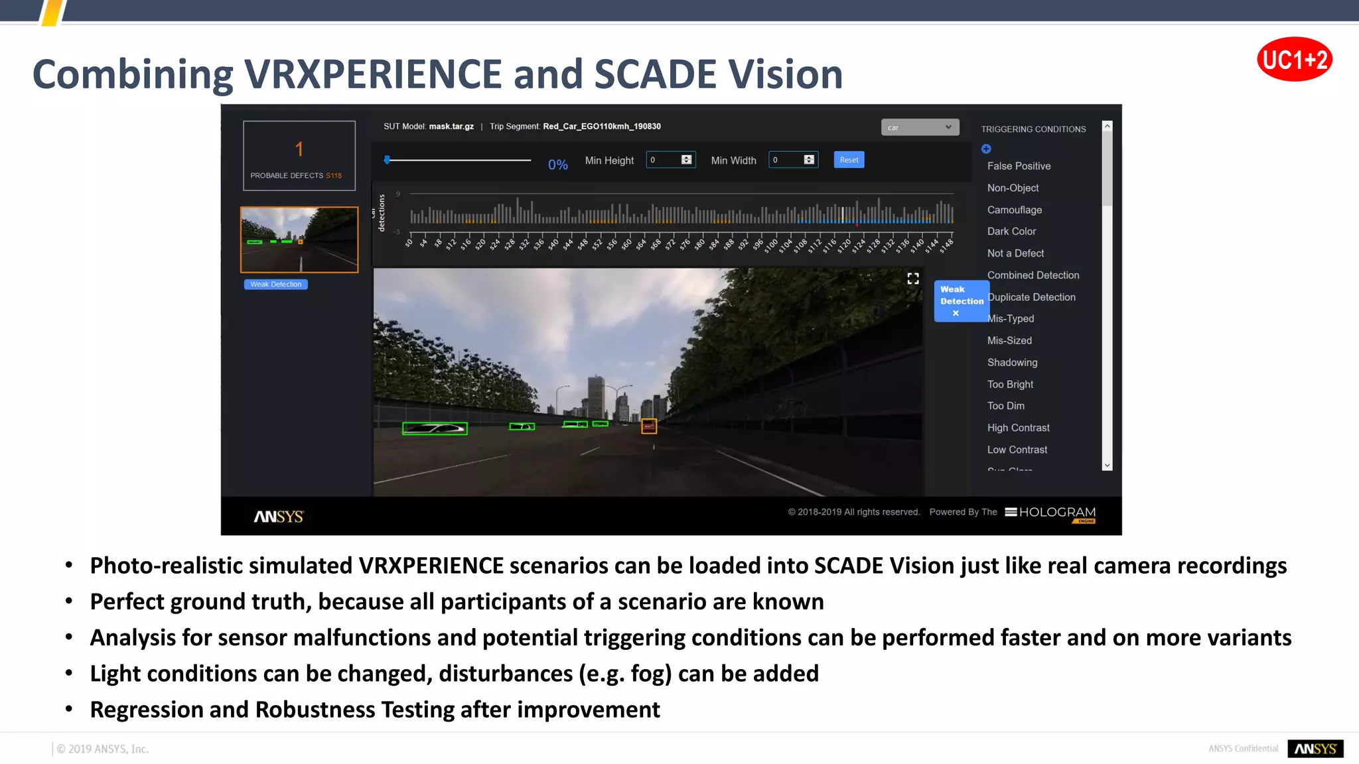
Task: Click Trip Segment Red_Car_EGO110kmh_190830 text
Action: coord(575,126)
